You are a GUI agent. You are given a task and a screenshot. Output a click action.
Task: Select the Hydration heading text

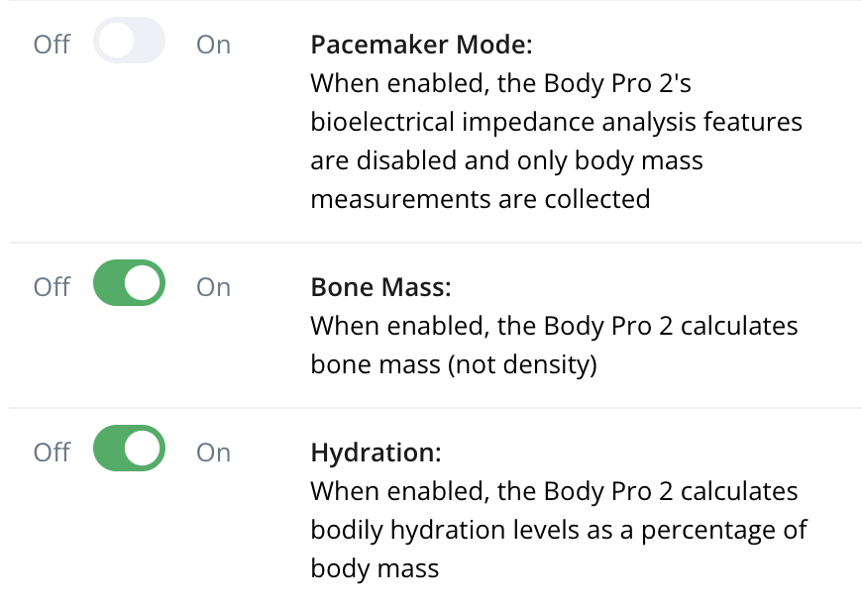click(376, 452)
